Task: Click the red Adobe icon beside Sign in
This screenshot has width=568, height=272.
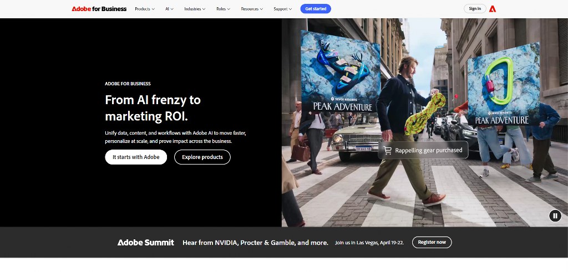Action: pyautogui.click(x=493, y=9)
